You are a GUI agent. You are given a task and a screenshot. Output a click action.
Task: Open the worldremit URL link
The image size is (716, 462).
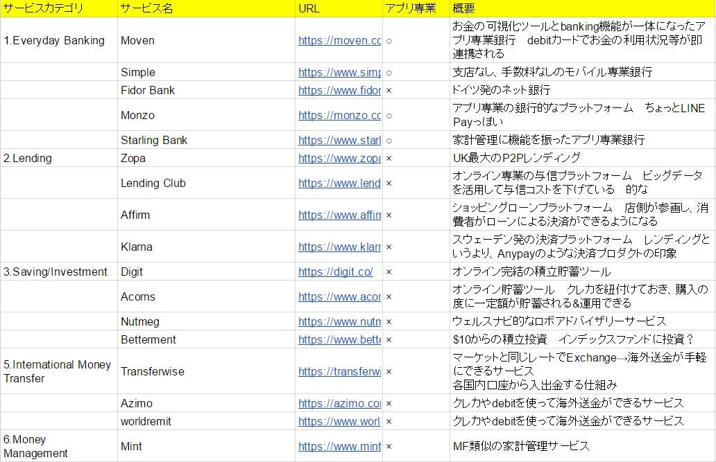(339, 421)
